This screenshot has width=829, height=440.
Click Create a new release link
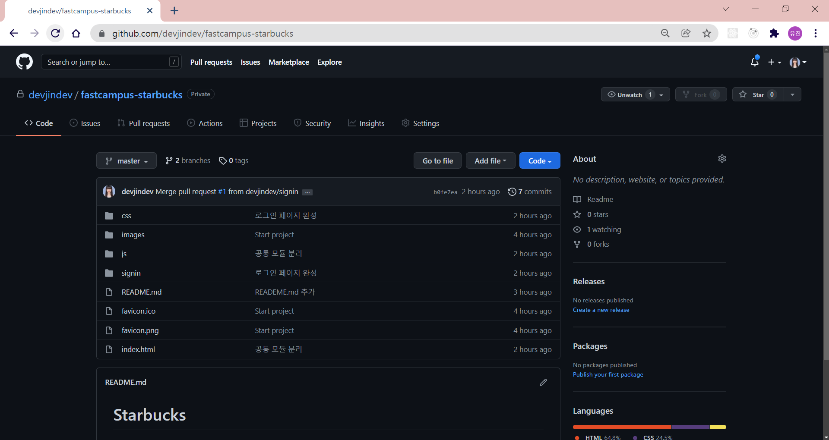point(601,310)
